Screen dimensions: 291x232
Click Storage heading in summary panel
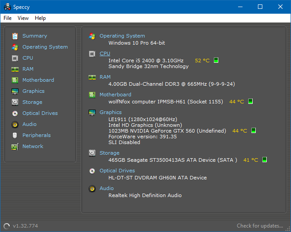[x=109, y=153]
